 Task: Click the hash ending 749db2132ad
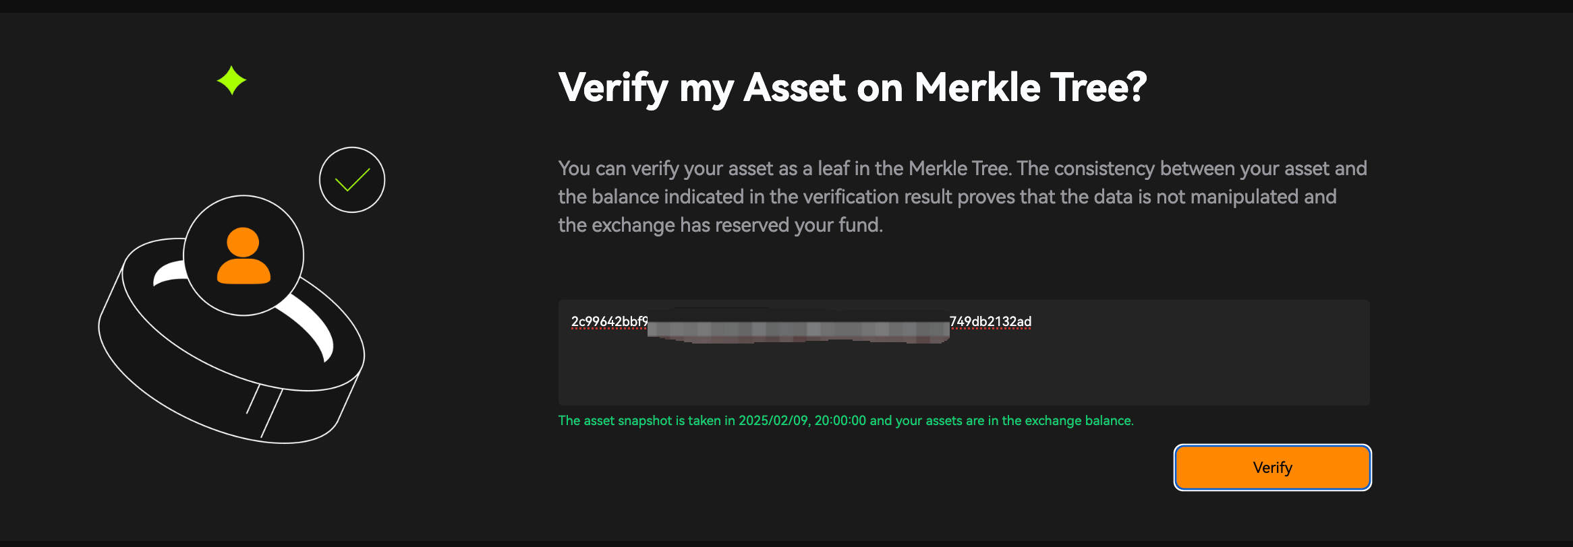tap(990, 322)
